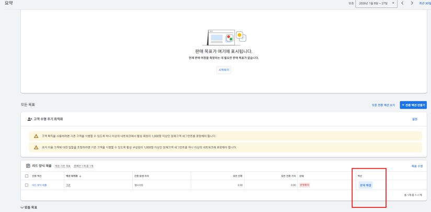
Task: Check the 리드 양식 제출 row checkbox
Action: pos(27,185)
